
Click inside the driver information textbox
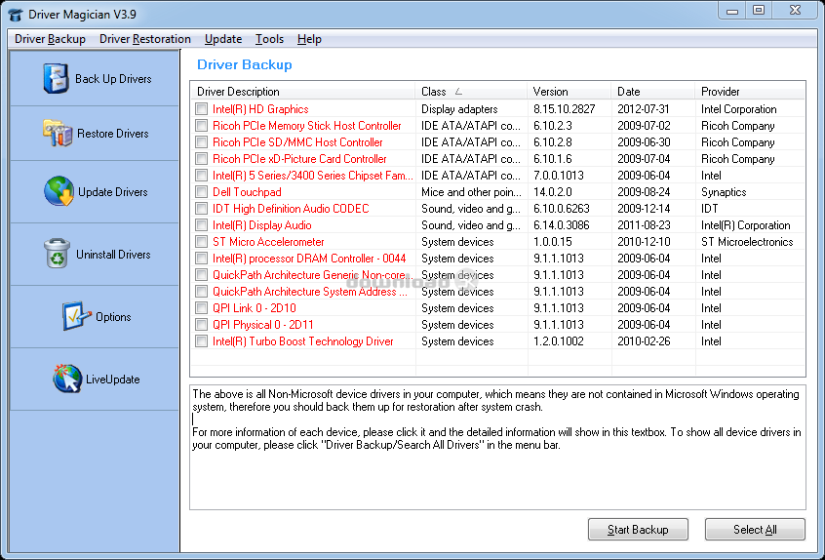coord(497,447)
